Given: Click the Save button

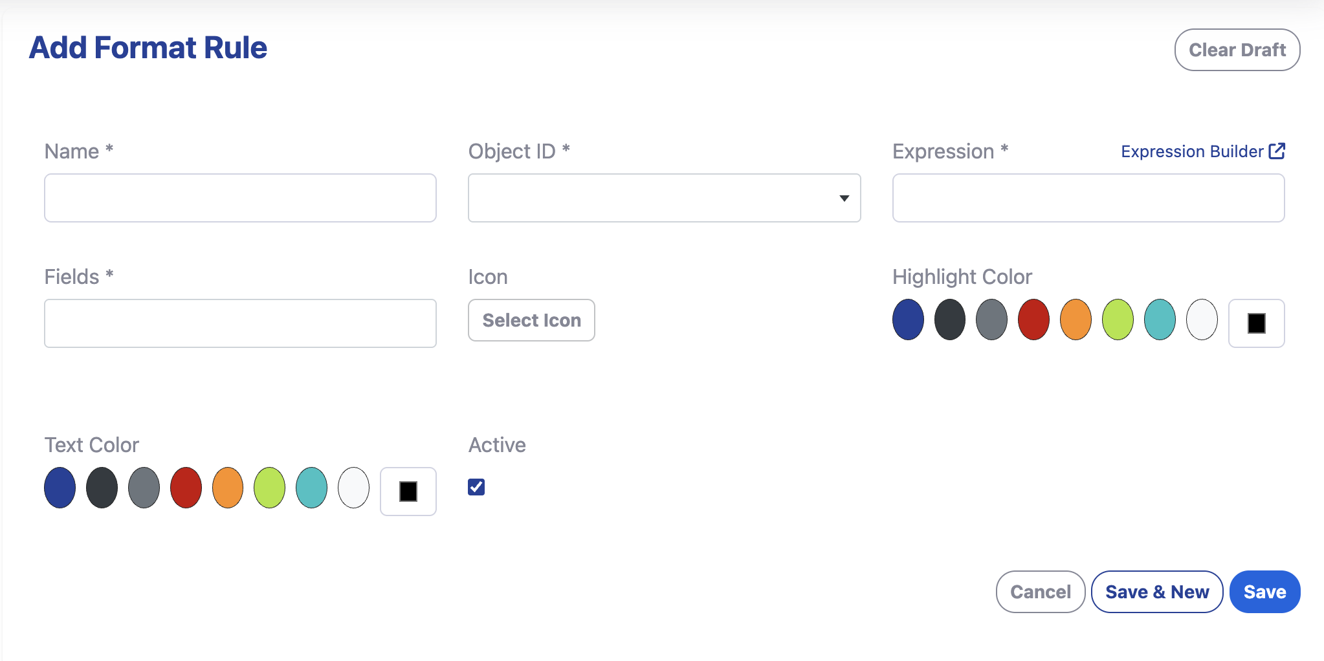Looking at the screenshot, I should (1264, 592).
